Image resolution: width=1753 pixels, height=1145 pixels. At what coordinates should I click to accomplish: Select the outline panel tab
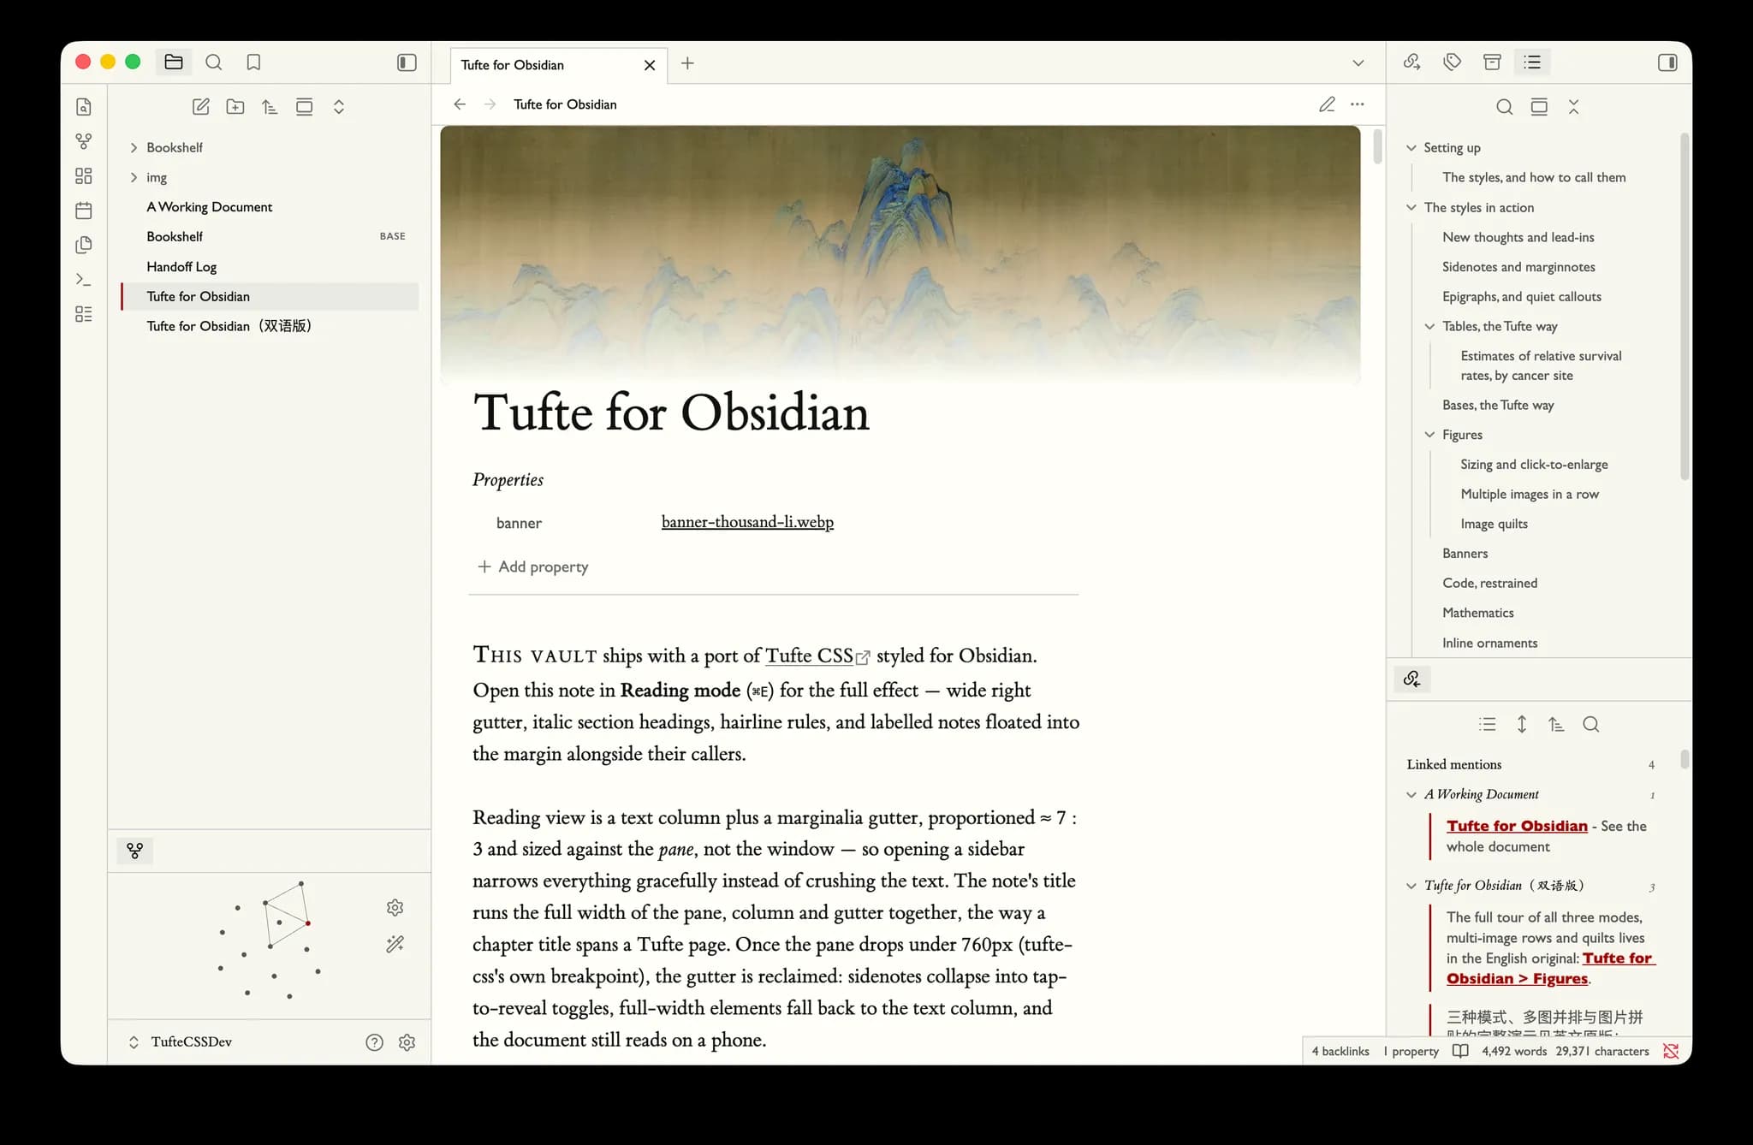[x=1532, y=62]
